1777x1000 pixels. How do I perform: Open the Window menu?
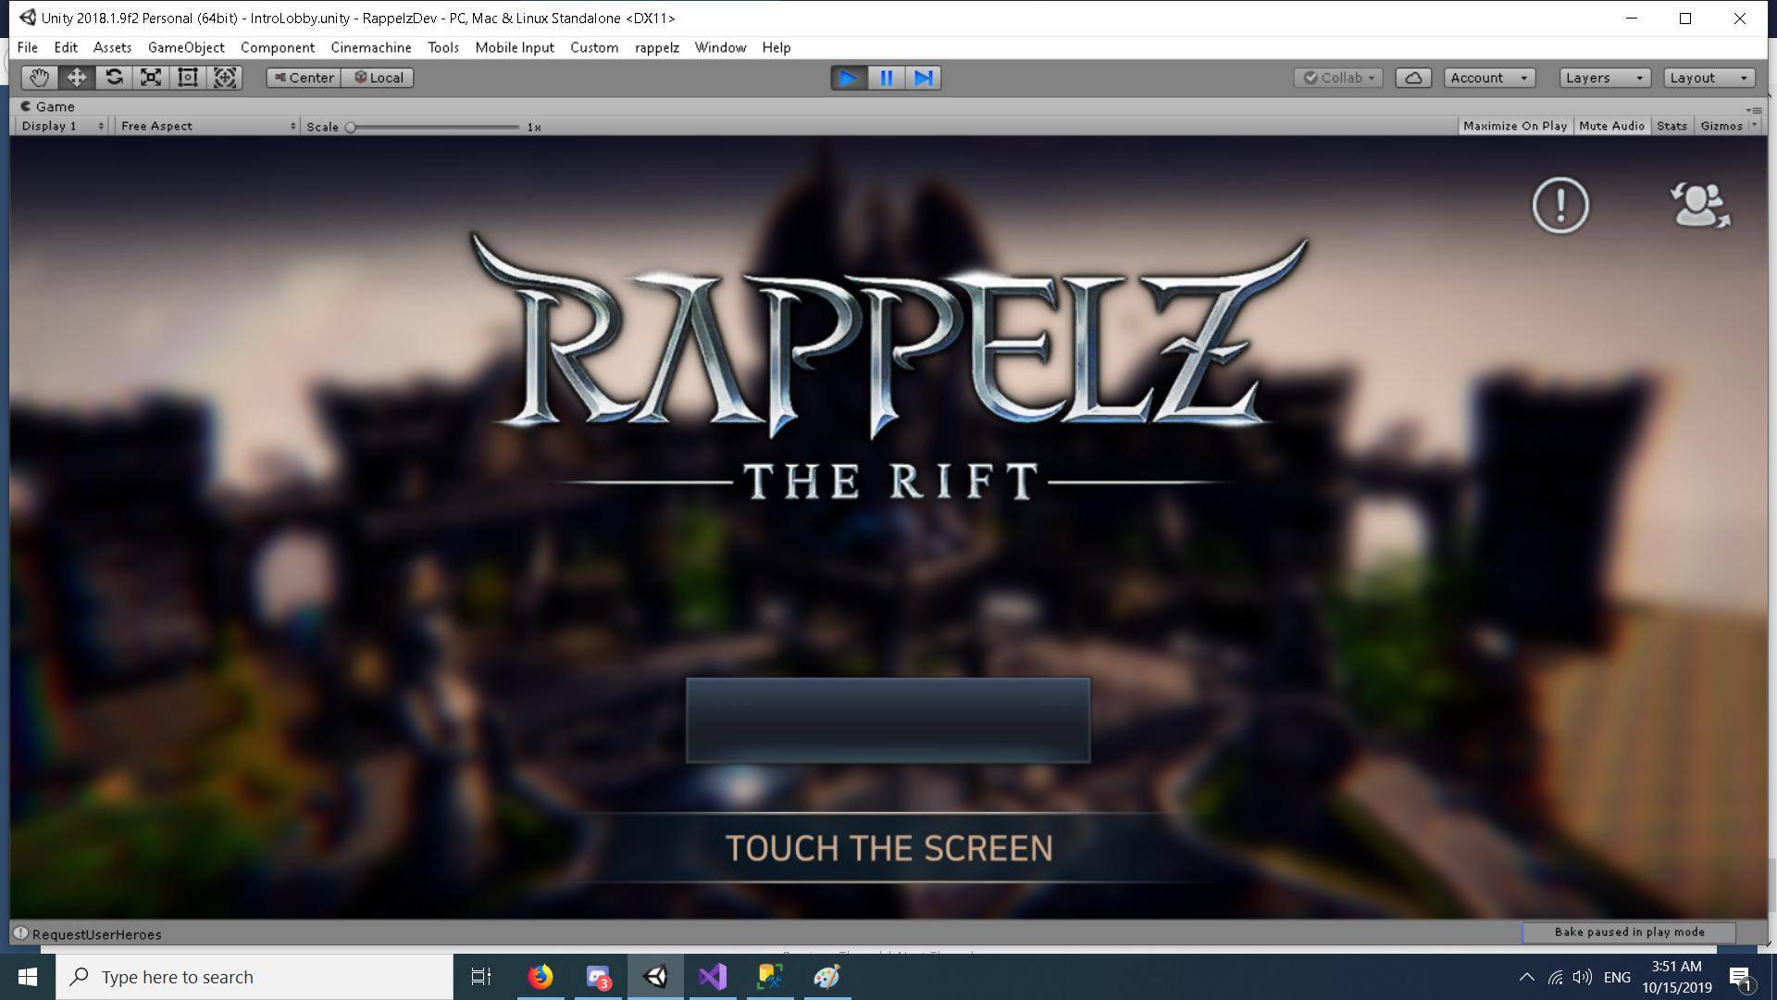click(720, 47)
